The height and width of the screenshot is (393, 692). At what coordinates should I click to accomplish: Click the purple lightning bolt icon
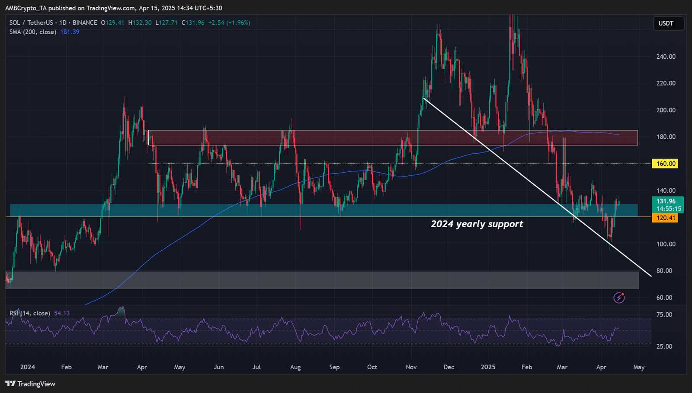point(619,298)
